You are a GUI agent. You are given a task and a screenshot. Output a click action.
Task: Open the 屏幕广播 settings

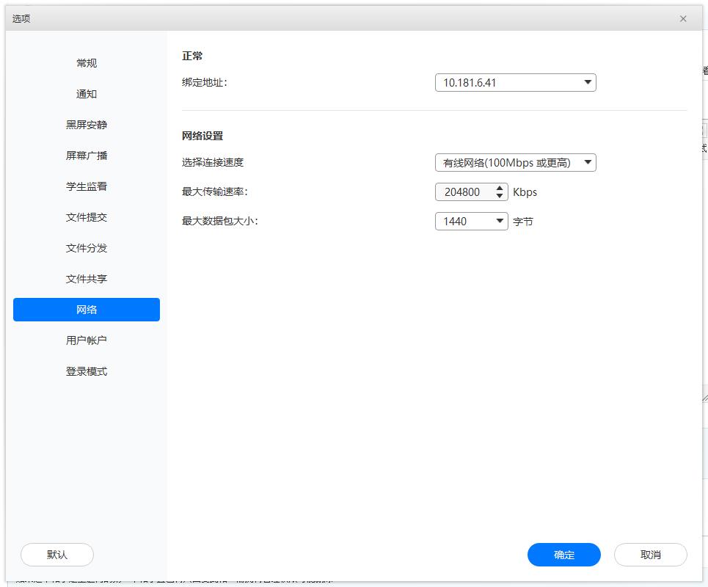pyautogui.click(x=87, y=156)
